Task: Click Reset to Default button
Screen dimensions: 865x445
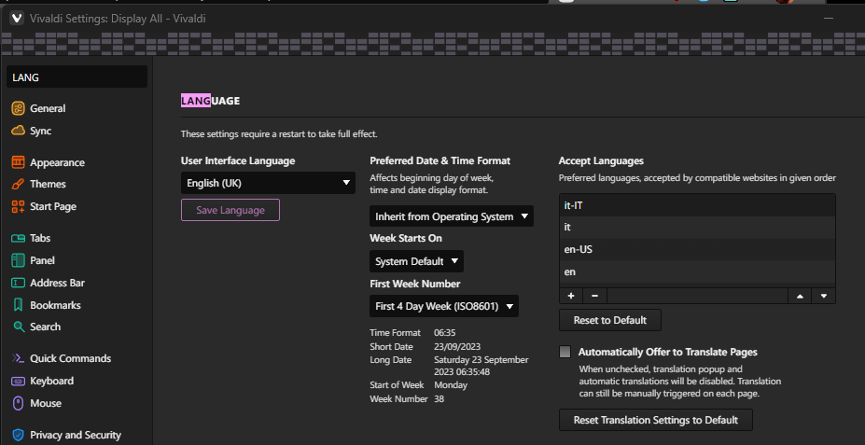Action: coord(610,320)
